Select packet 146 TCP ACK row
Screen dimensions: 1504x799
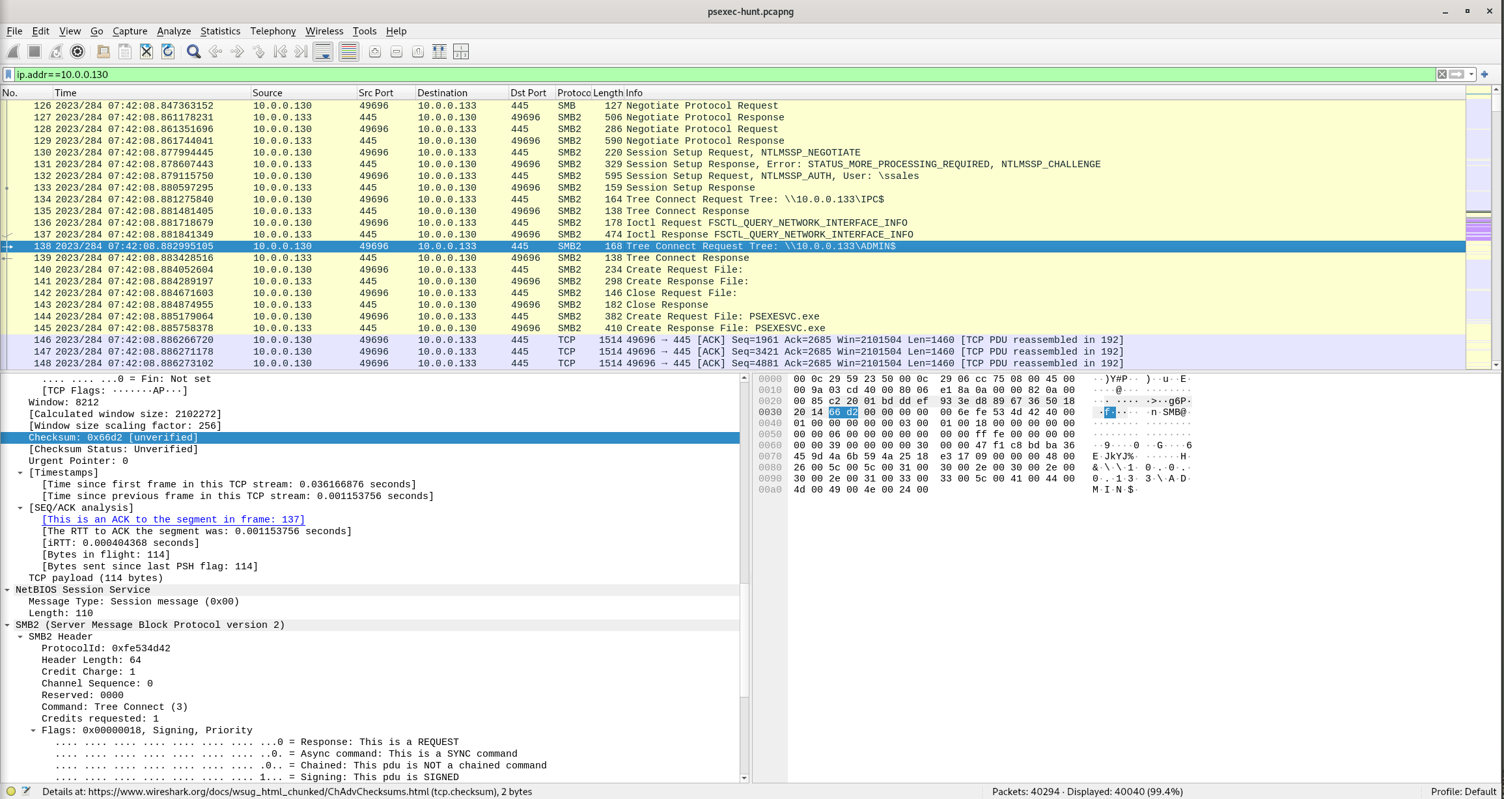(x=732, y=340)
